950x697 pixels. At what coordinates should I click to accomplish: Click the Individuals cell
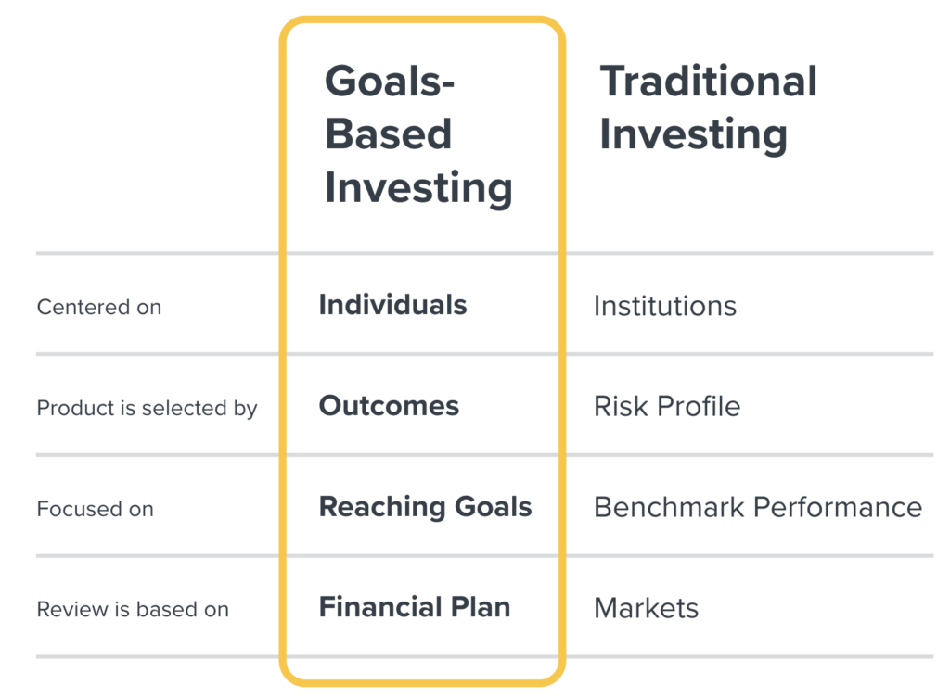[x=392, y=305]
